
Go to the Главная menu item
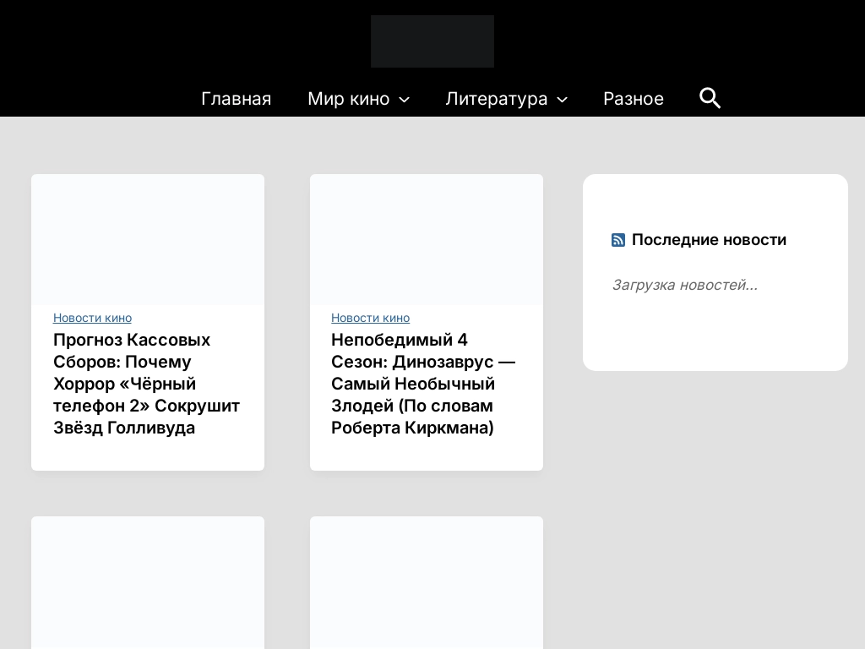[x=236, y=99]
